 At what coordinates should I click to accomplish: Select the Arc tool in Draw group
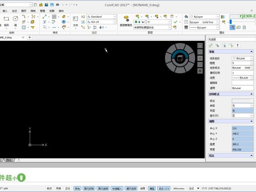coord(24,17)
